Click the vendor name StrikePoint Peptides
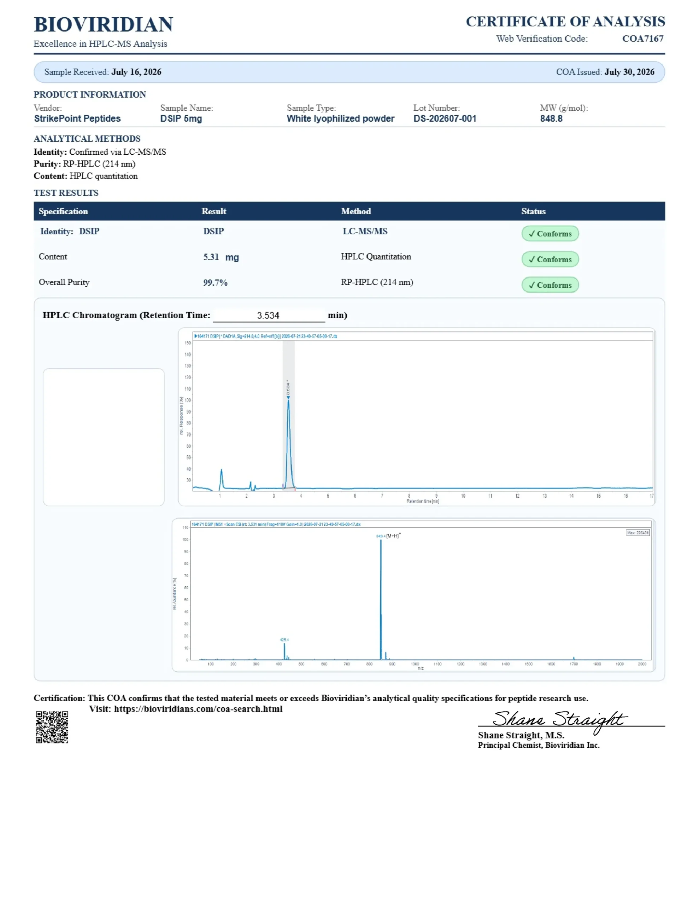The image size is (699, 905). tap(77, 118)
